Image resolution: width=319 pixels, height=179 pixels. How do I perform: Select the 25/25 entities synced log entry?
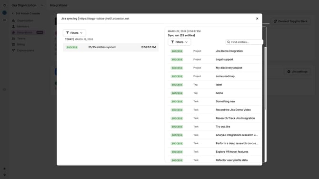110,47
